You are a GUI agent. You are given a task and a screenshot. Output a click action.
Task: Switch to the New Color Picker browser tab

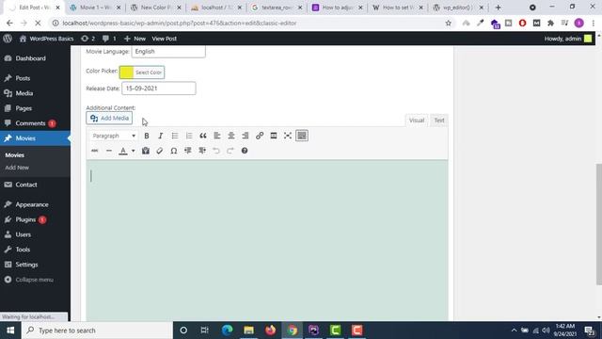(x=155, y=8)
